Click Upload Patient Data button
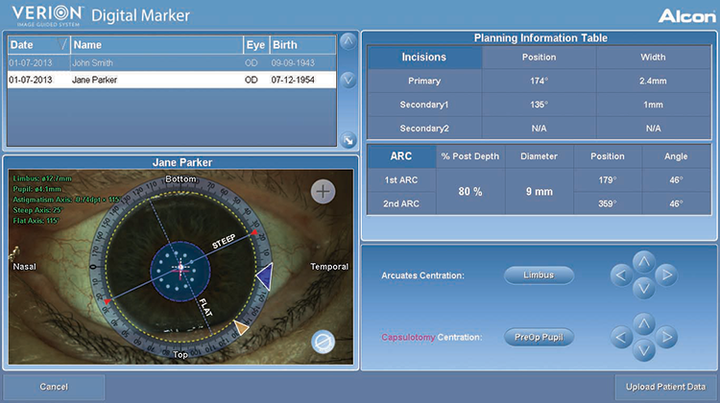Screen dimensions: 720x403 click(665, 387)
